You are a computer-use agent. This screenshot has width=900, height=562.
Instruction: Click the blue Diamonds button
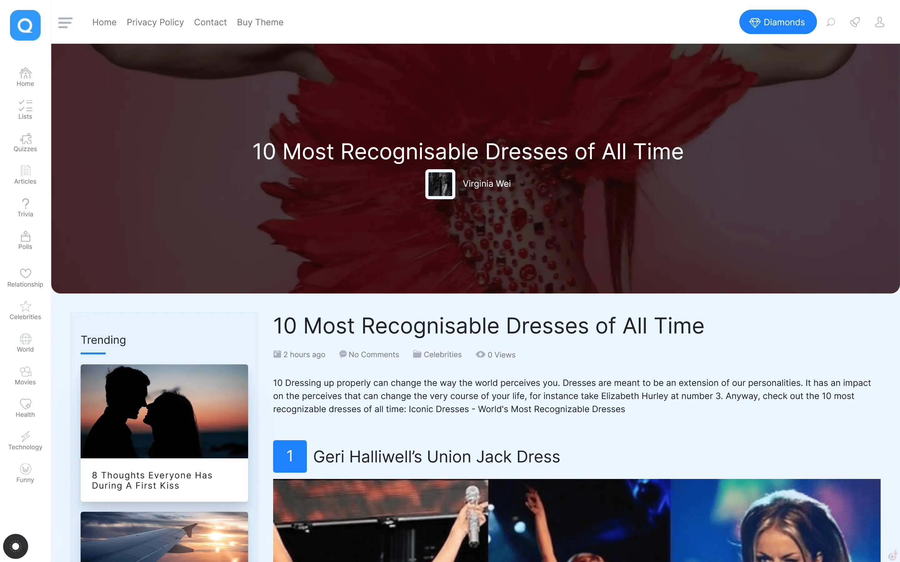[777, 22]
